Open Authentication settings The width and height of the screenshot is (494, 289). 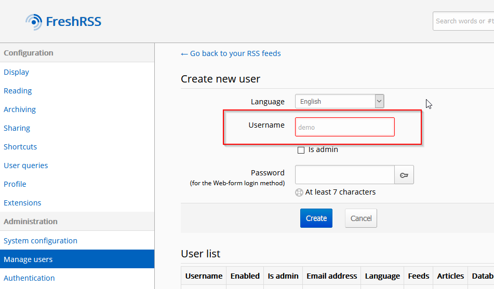click(29, 278)
